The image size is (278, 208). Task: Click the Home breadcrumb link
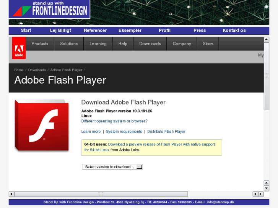coord(19,70)
